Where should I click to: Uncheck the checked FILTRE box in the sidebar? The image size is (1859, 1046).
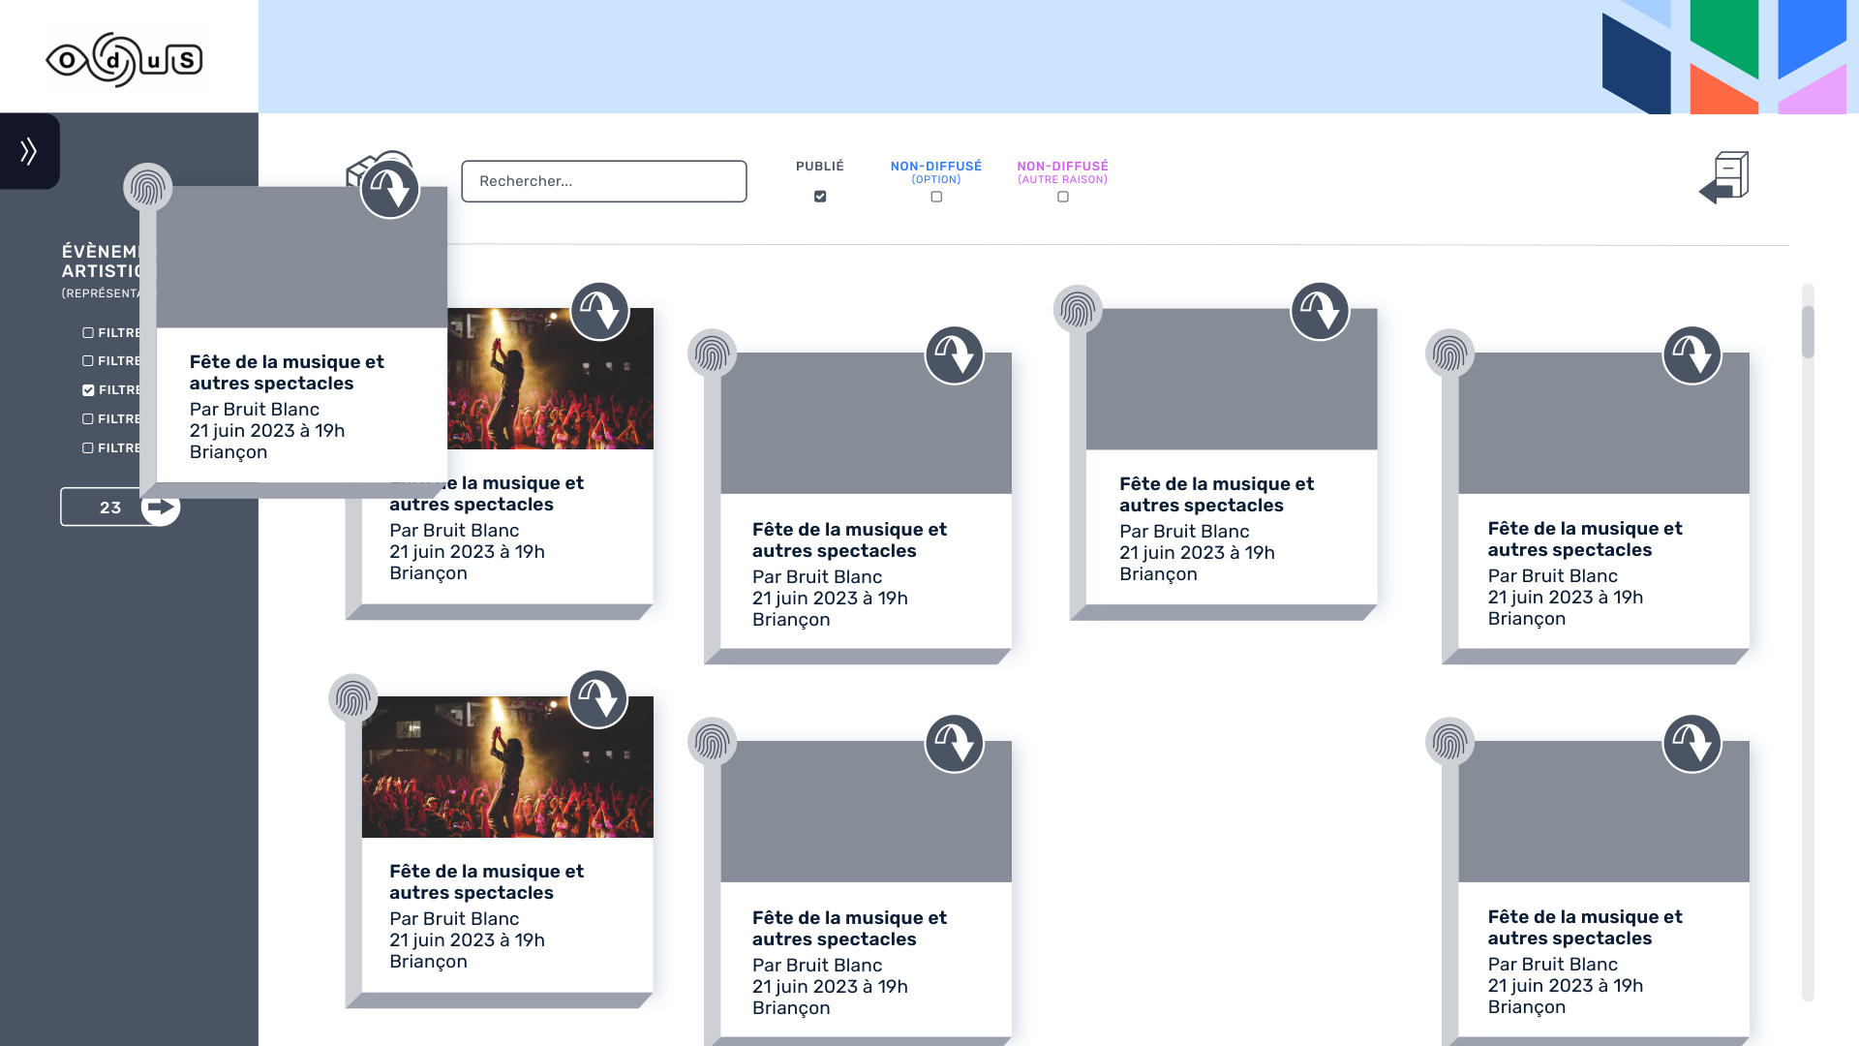[x=88, y=390]
